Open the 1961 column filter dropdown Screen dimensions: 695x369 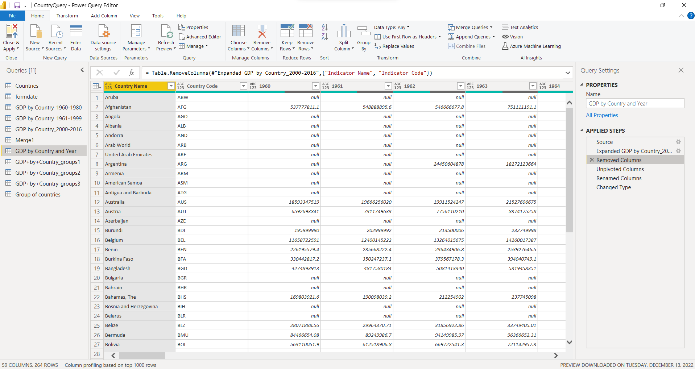pos(388,86)
